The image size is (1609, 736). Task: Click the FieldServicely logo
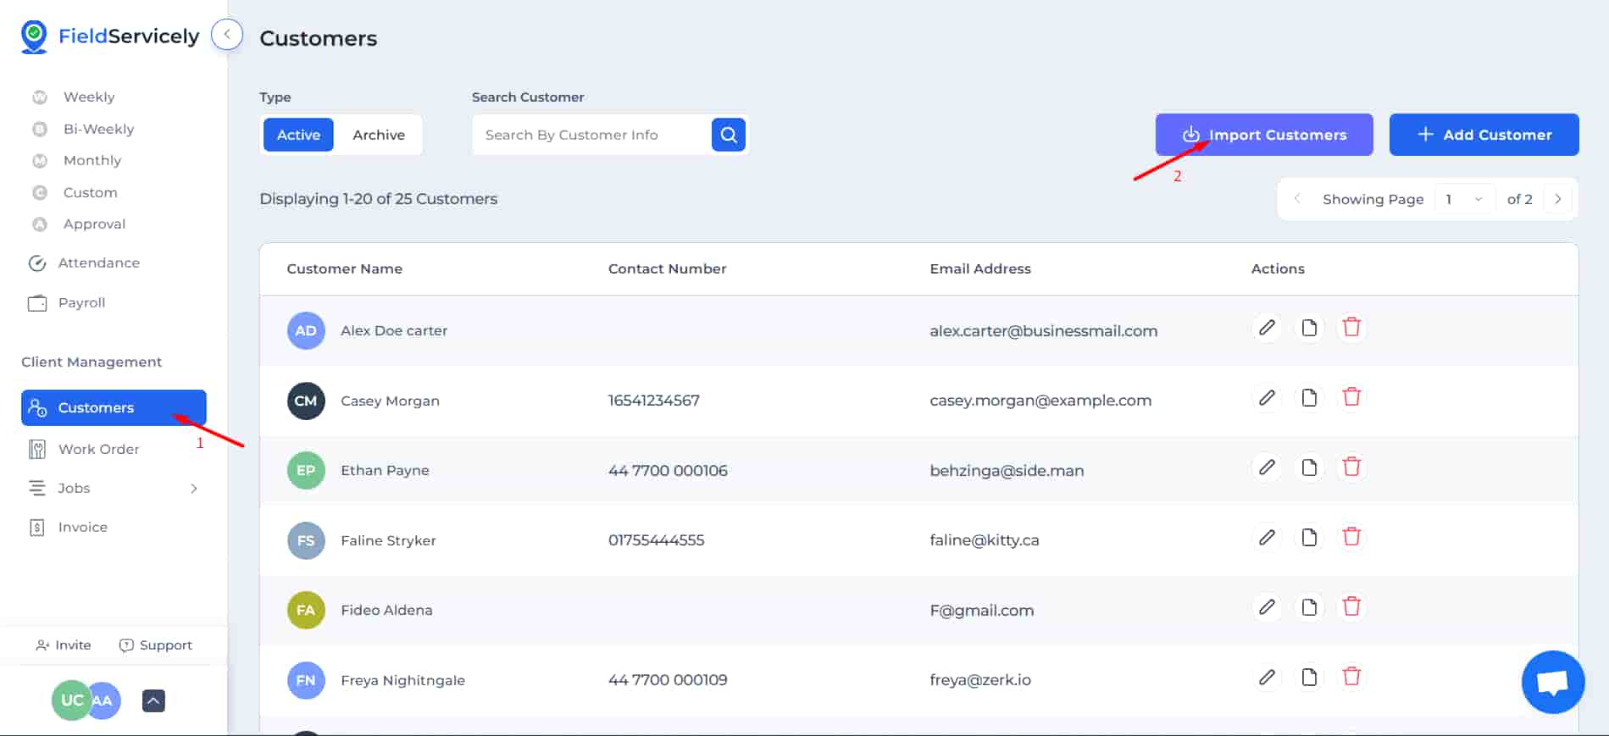pos(110,36)
